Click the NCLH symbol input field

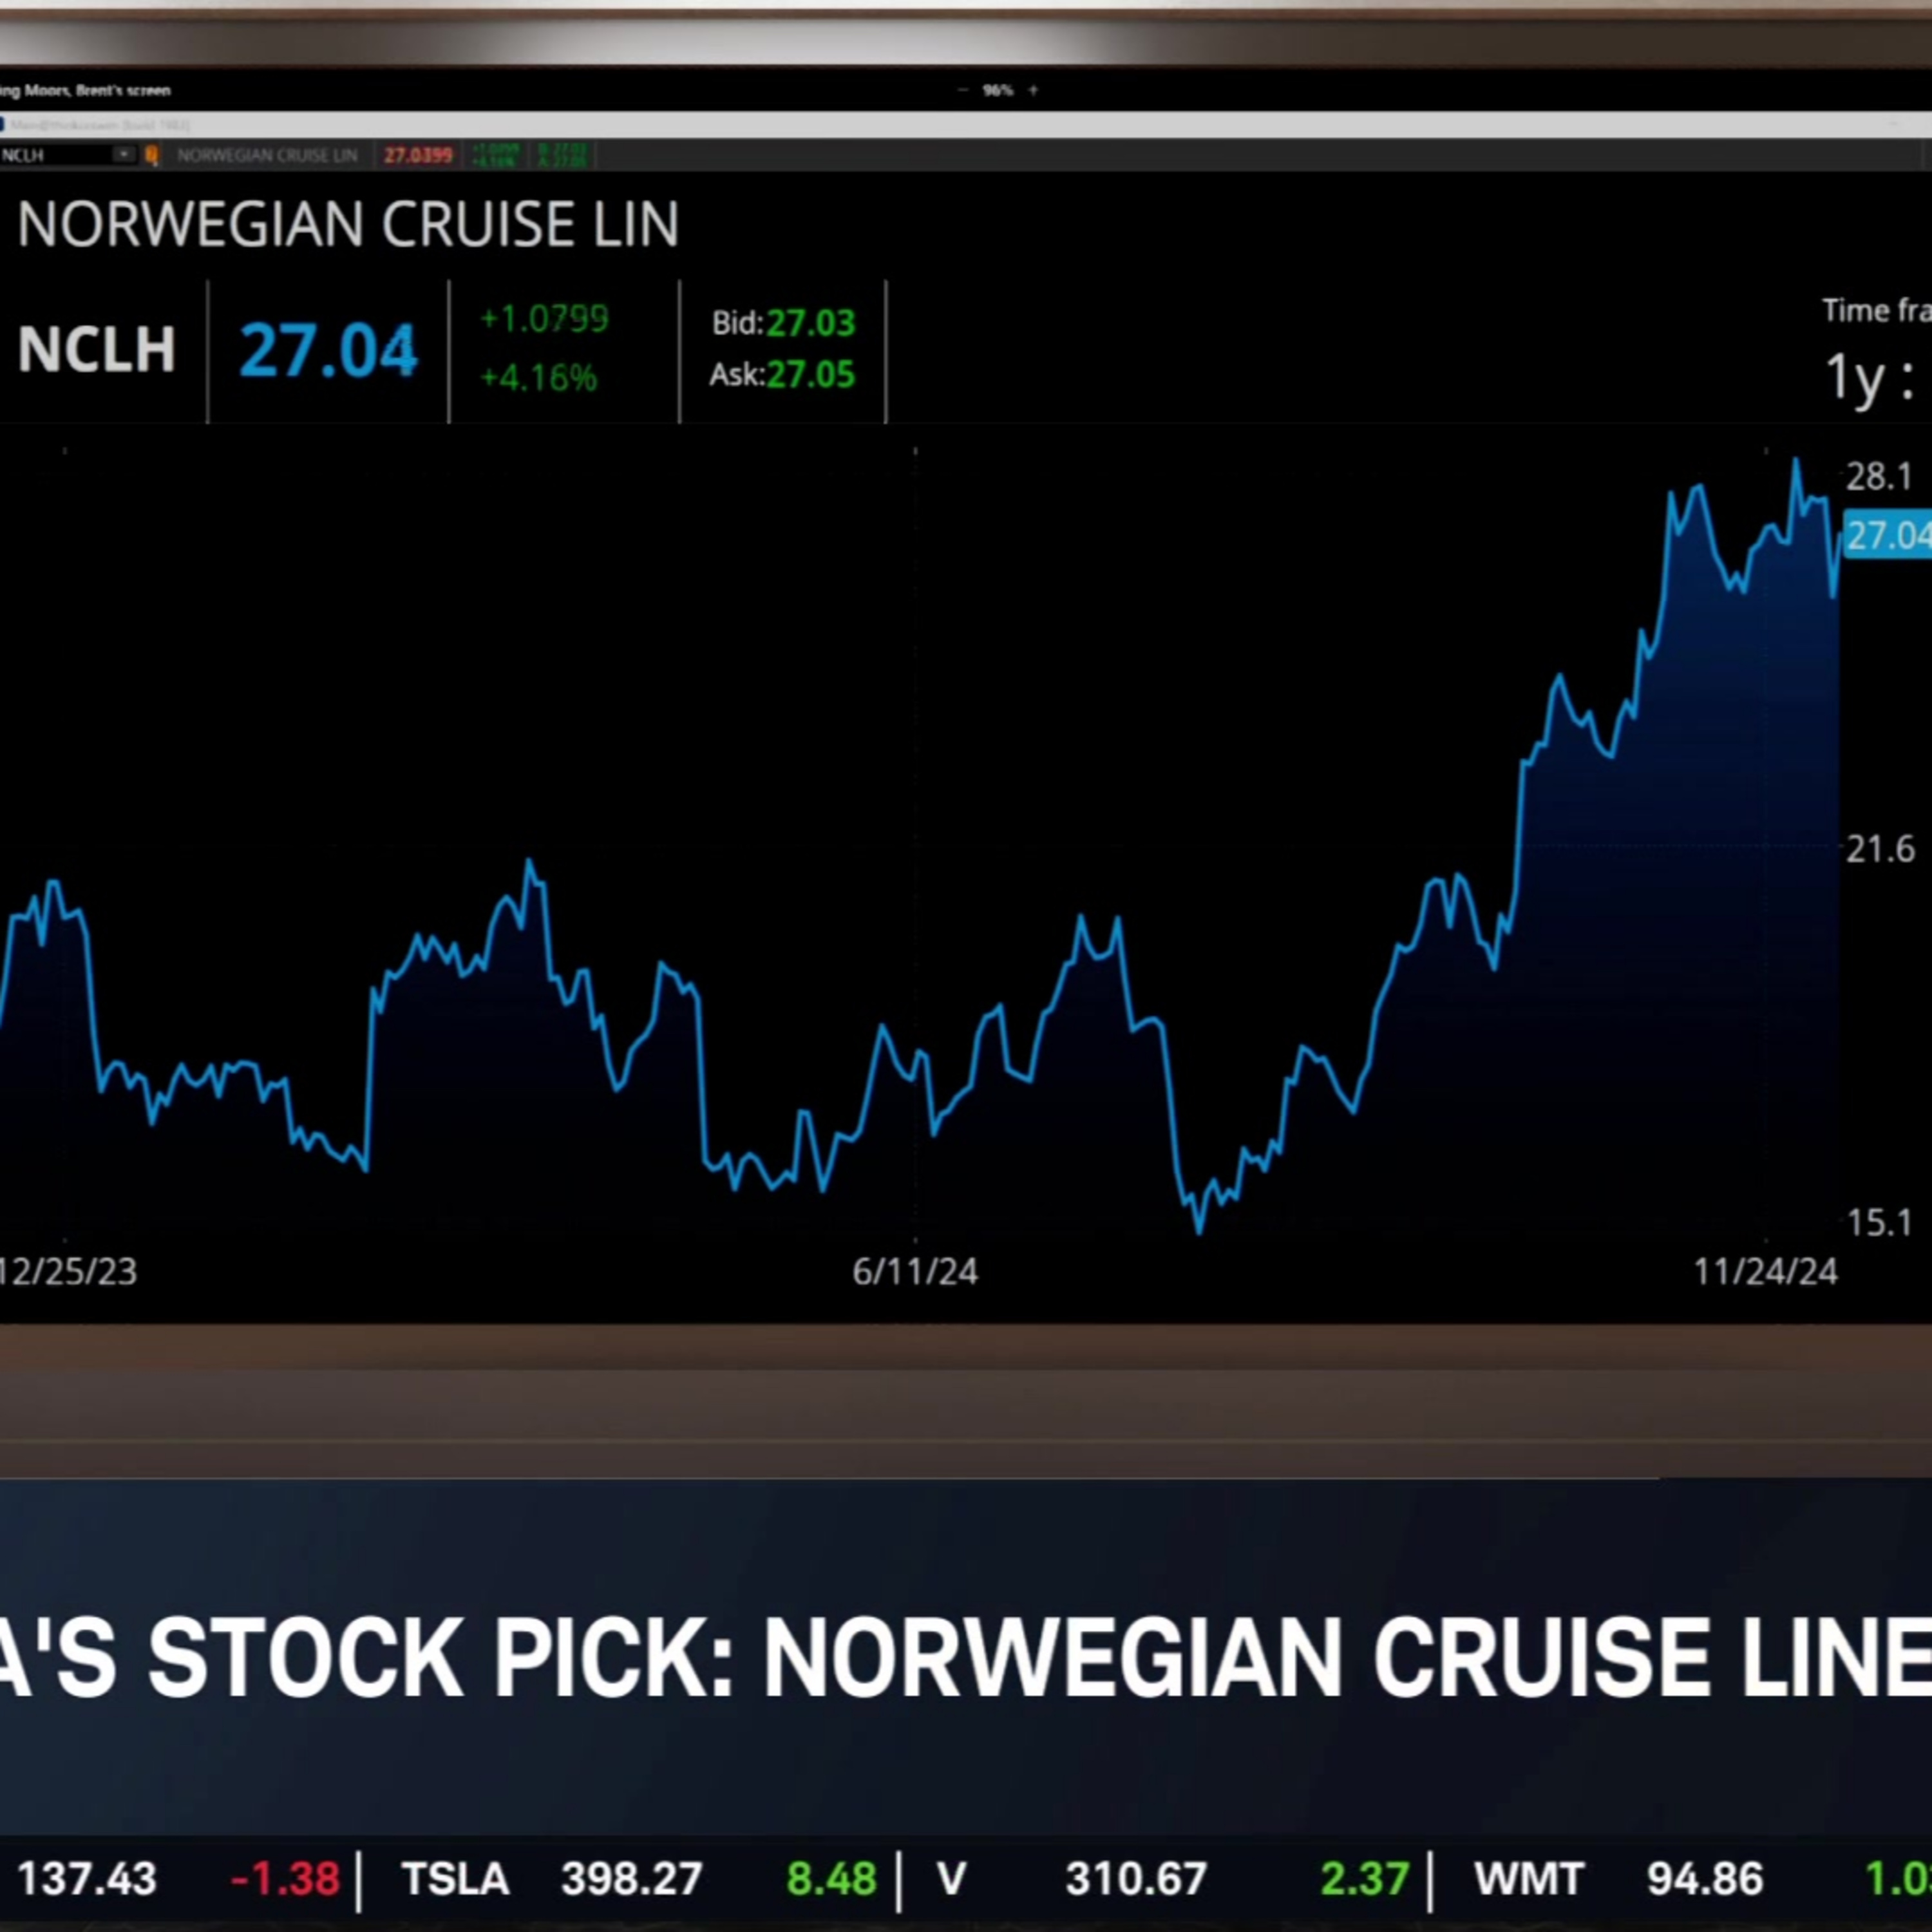click(50, 155)
